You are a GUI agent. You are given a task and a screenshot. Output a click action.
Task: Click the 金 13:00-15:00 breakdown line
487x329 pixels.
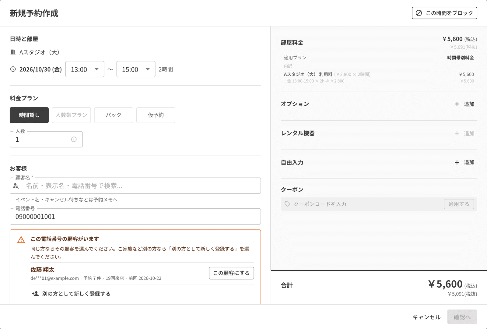coord(316,81)
